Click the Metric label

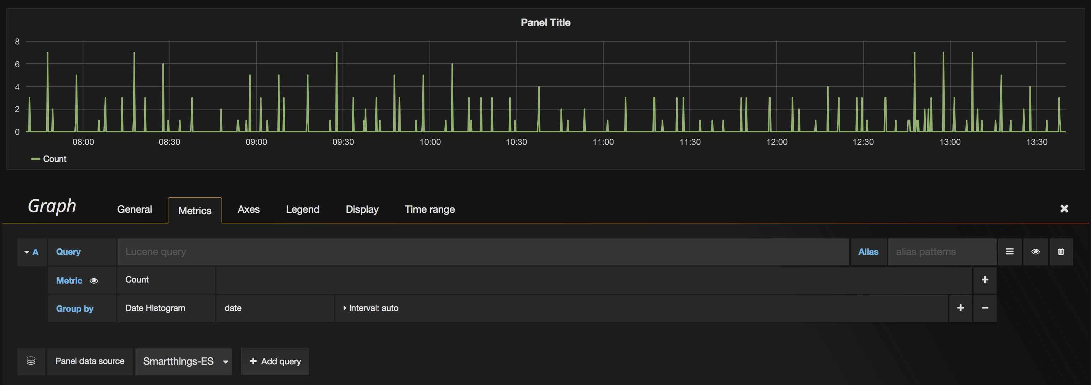click(69, 280)
